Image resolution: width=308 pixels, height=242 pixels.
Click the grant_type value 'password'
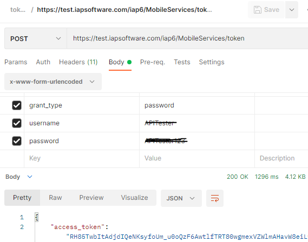159,105
